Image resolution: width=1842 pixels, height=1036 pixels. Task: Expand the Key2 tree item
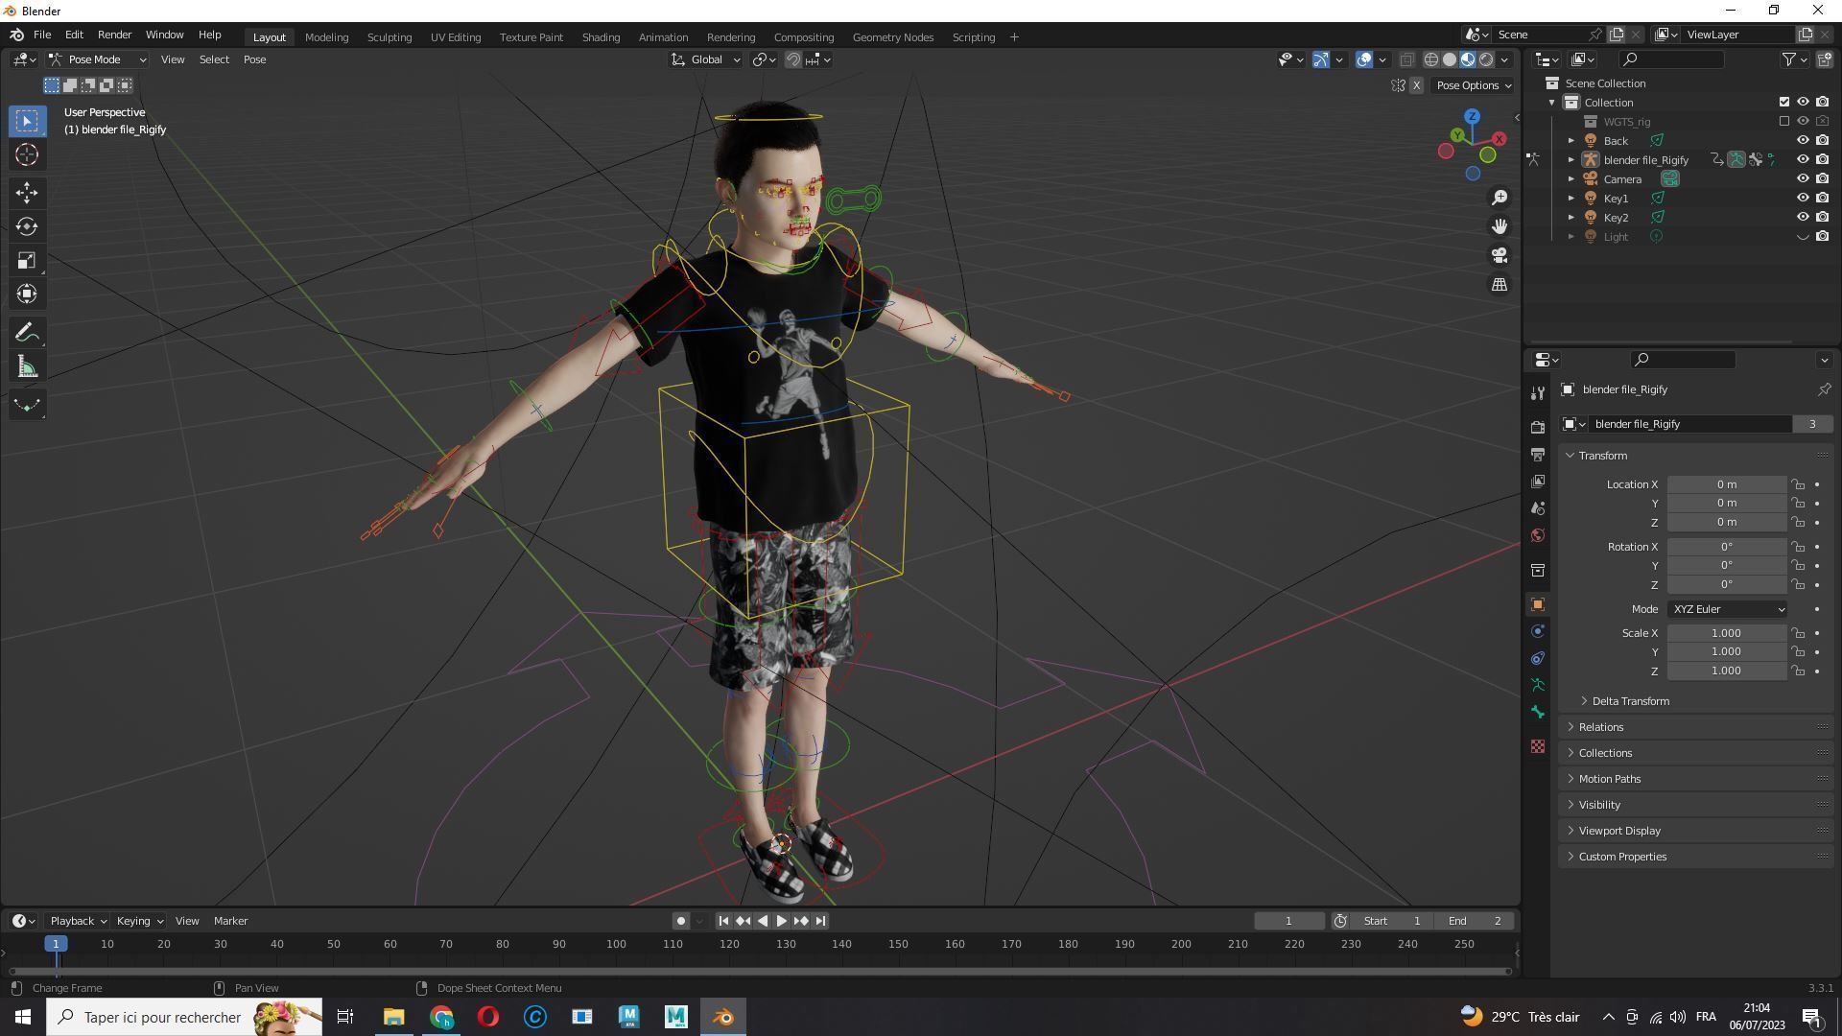[x=1571, y=217]
